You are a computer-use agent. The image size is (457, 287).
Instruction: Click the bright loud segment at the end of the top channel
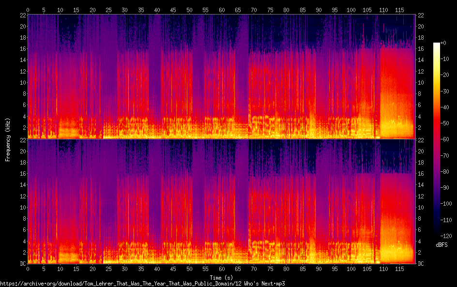(397, 97)
